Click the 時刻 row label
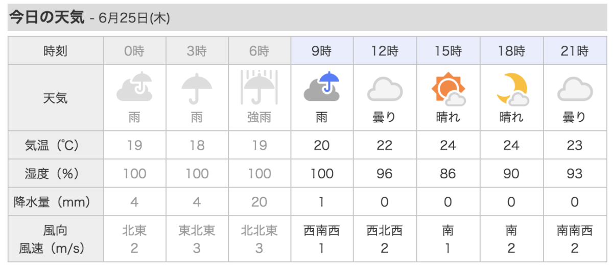This screenshot has height=268, width=613. point(55,51)
